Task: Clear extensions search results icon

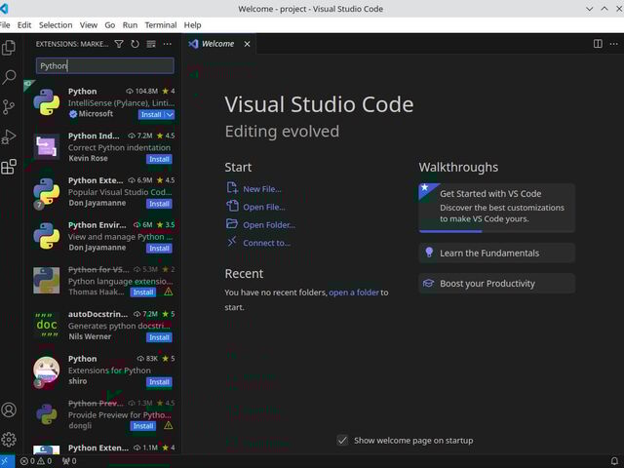Action: pyautogui.click(x=151, y=44)
